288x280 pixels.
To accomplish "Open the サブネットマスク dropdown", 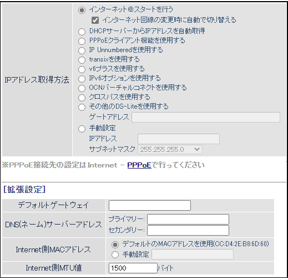I will (x=170, y=149).
